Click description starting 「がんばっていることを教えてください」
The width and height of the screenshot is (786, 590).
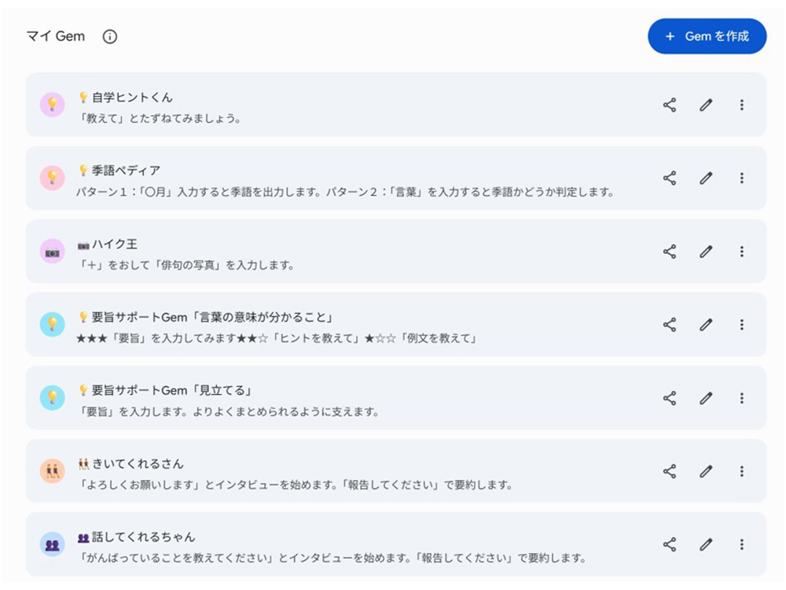point(332,558)
